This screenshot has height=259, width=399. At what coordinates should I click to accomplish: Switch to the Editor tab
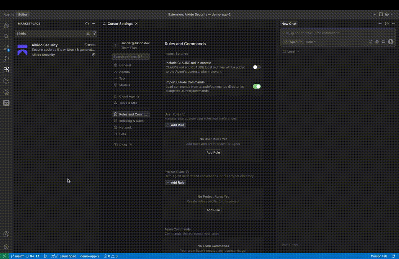23,14
